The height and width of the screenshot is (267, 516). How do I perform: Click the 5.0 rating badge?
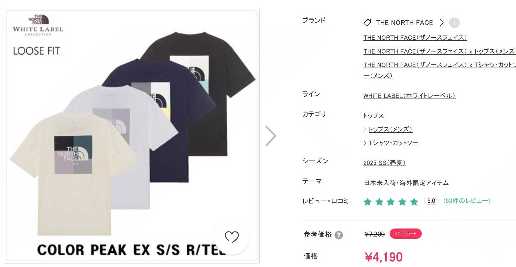431,201
